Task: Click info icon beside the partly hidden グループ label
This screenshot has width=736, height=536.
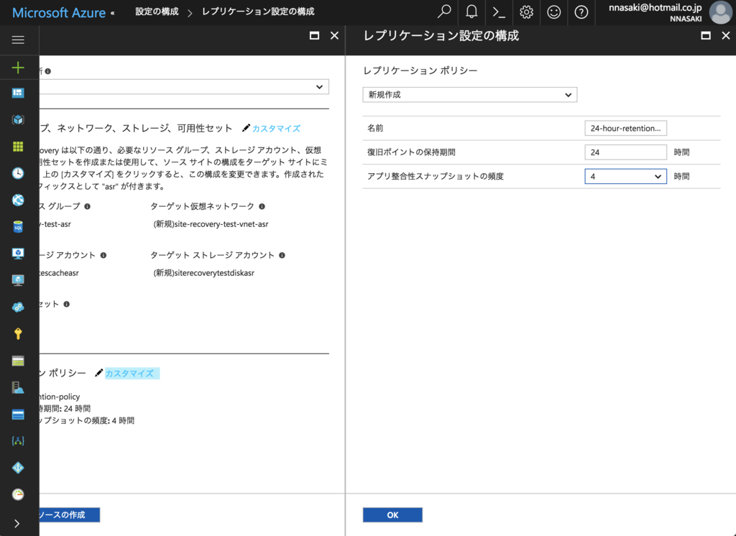Action: [x=87, y=206]
